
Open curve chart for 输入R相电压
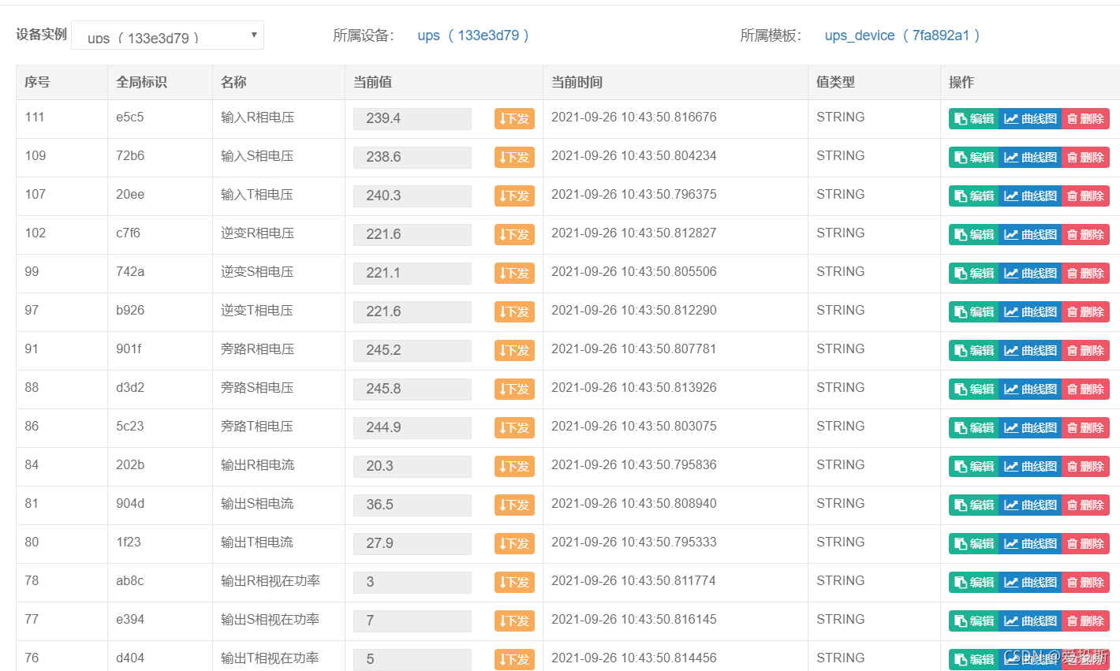click(x=1030, y=118)
